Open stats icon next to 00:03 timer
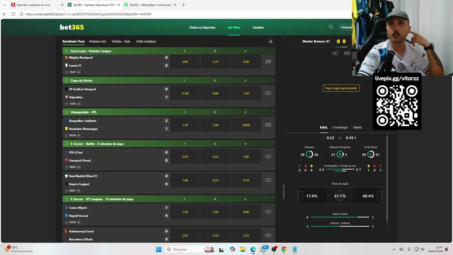This screenshot has height=255, width=453. pyautogui.click(x=79, y=167)
